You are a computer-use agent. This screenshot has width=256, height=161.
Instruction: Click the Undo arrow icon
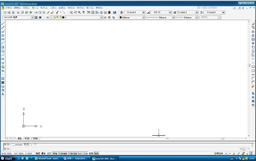pyautogui.click(x=57, y=12)
